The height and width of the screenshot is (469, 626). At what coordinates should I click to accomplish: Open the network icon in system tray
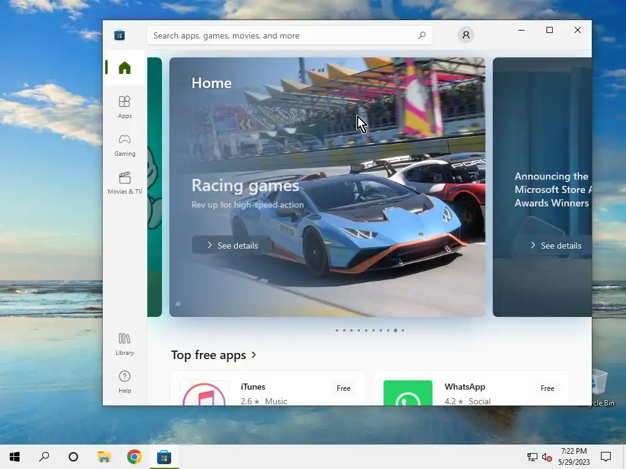point(532,457)
